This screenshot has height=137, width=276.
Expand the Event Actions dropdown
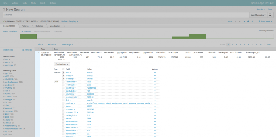(62, 64)
